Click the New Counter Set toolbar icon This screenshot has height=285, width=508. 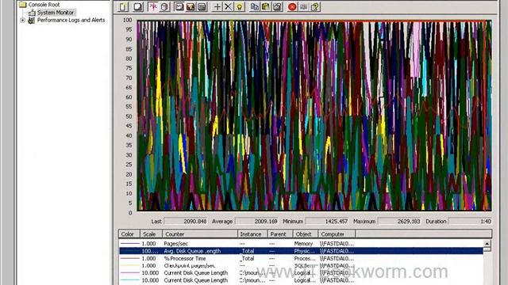(x=124, y=7)
